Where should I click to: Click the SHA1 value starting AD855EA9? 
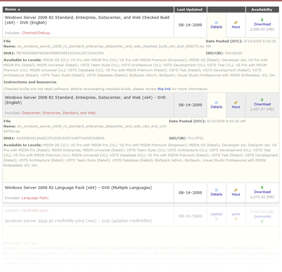(x=60, y=138)
